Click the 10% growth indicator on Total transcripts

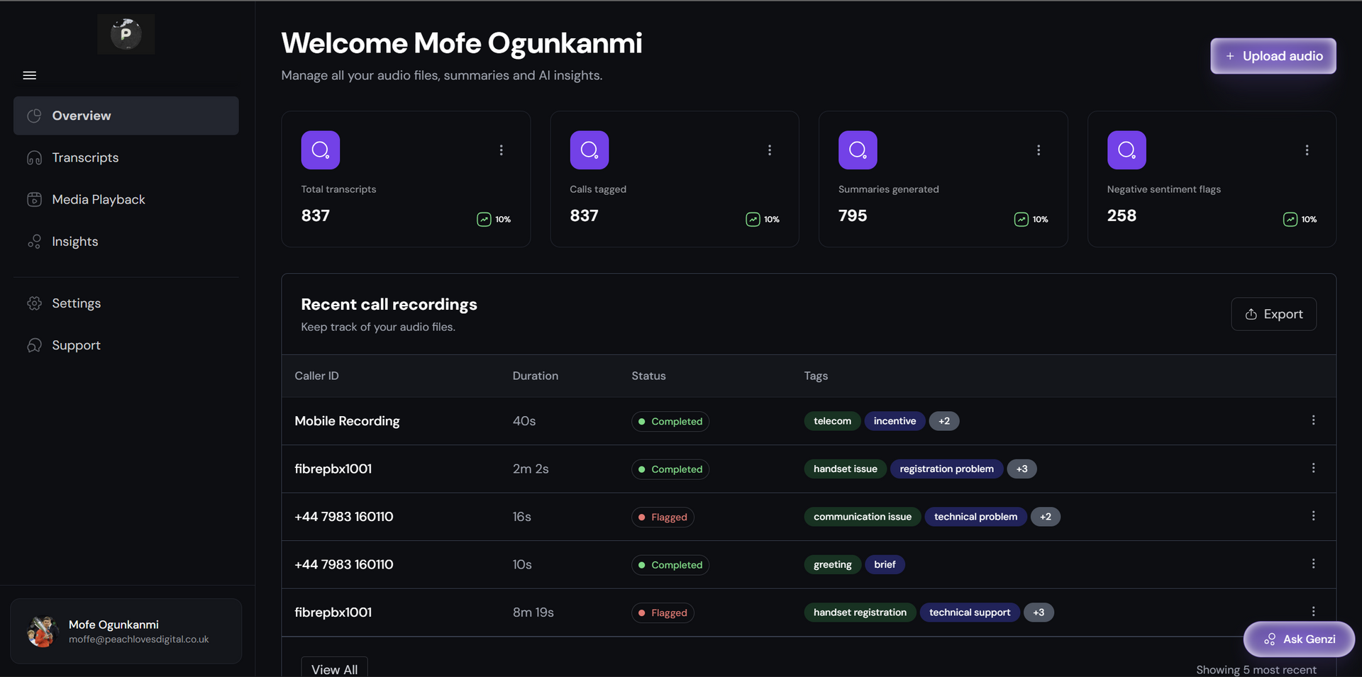(x=494, y=219)
